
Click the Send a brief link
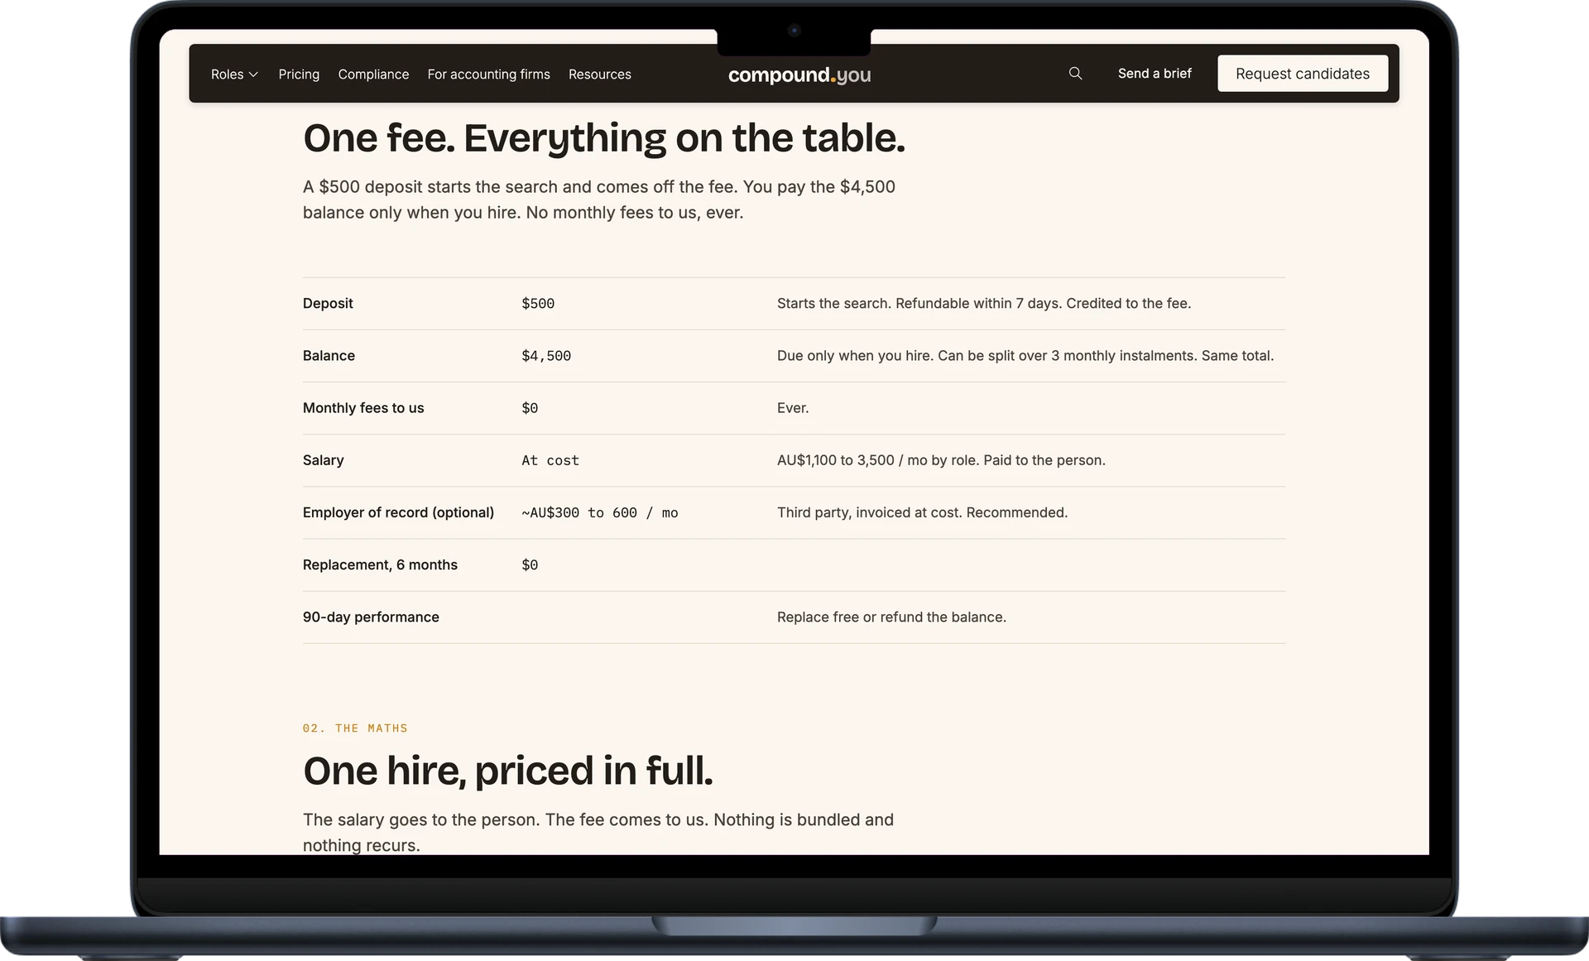coord(1155,74)
